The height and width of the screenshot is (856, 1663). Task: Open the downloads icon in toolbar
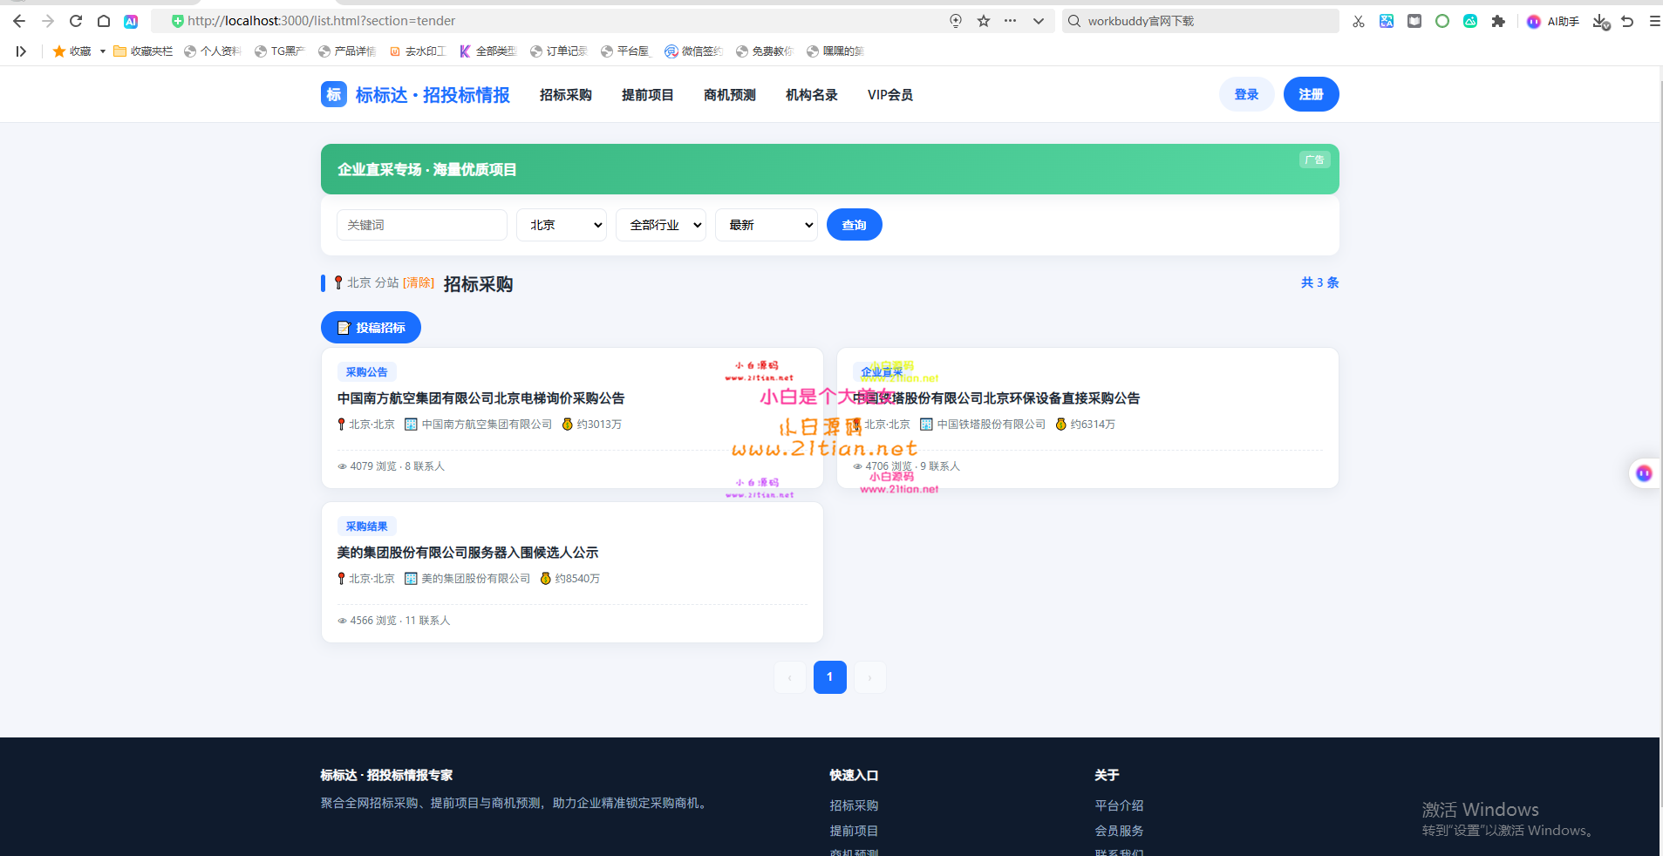click(x=1600, y=21)
